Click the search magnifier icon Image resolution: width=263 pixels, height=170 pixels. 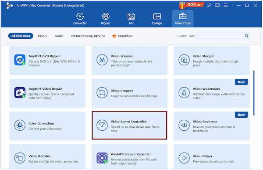(246, 36)
